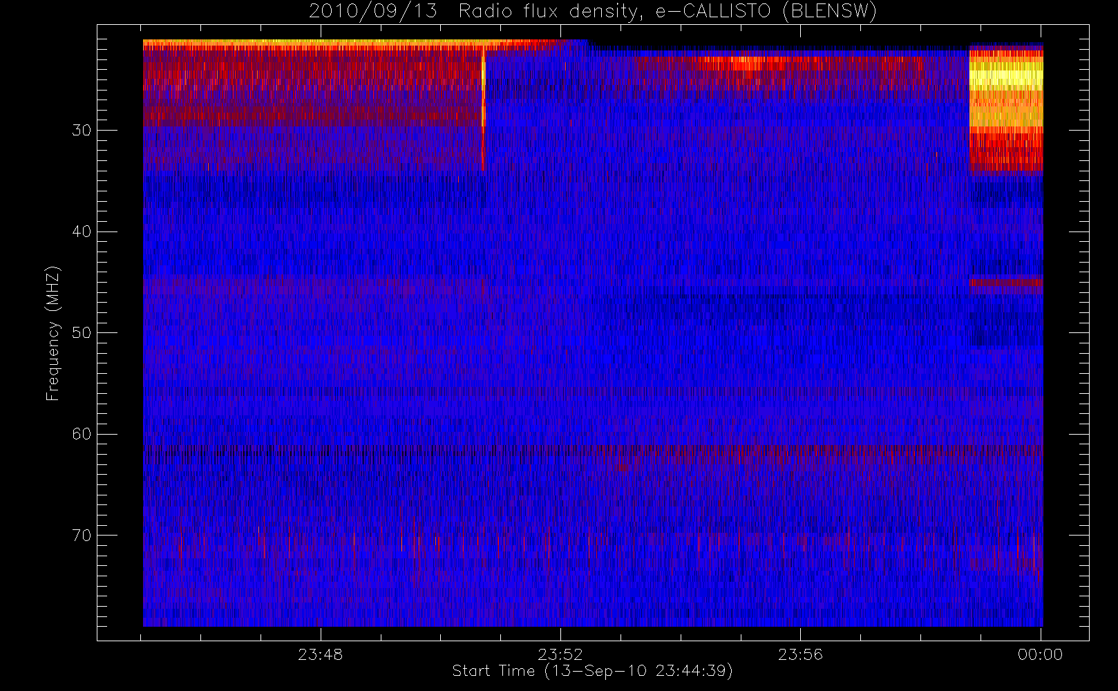Click the 23:56 time tick label
Viewport: 1118px width, 691px height.
[x=800, y=654]
